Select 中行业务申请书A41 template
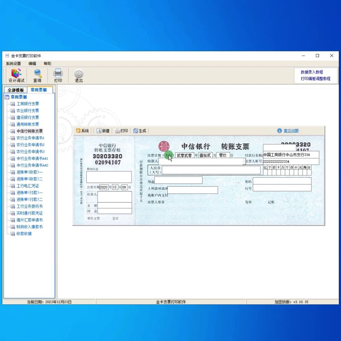The width and height of the screenshot is (341, 341). [33, 158]
